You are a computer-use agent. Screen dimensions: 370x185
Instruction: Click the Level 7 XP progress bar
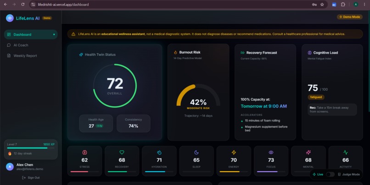tap(31, 148)
